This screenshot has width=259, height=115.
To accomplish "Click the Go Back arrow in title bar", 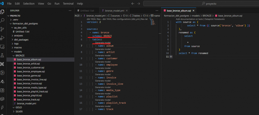I will pos(133,4).
